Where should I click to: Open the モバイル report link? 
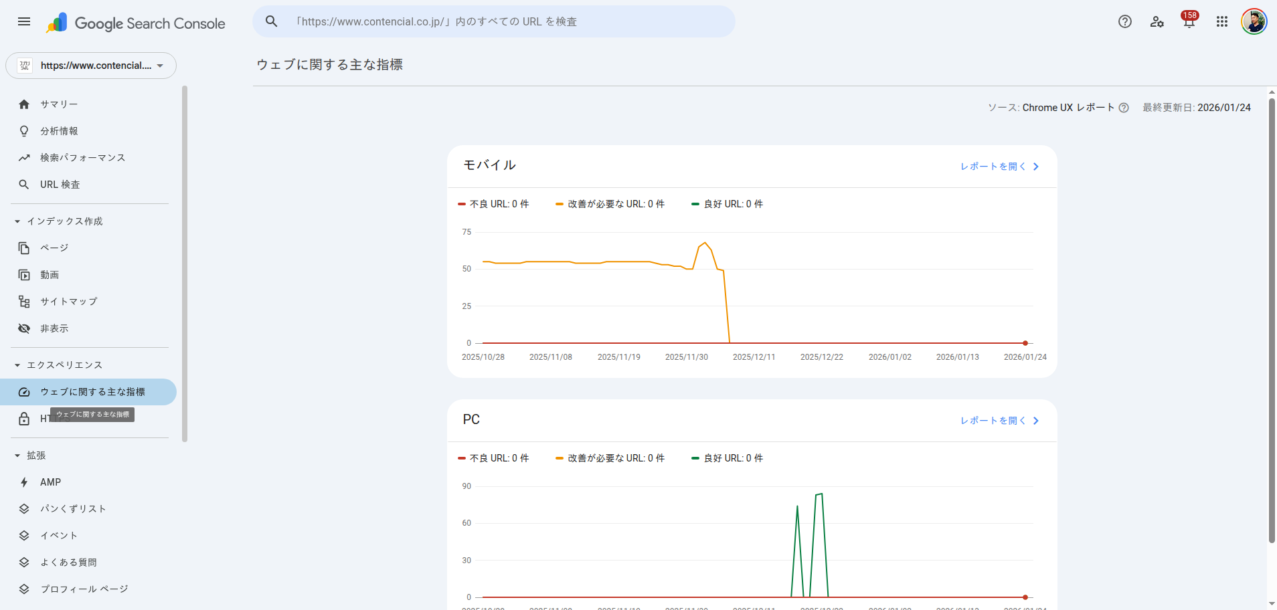point(999,167)
